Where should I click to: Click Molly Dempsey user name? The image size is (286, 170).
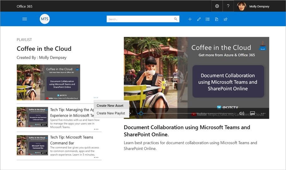pos(259,6)
